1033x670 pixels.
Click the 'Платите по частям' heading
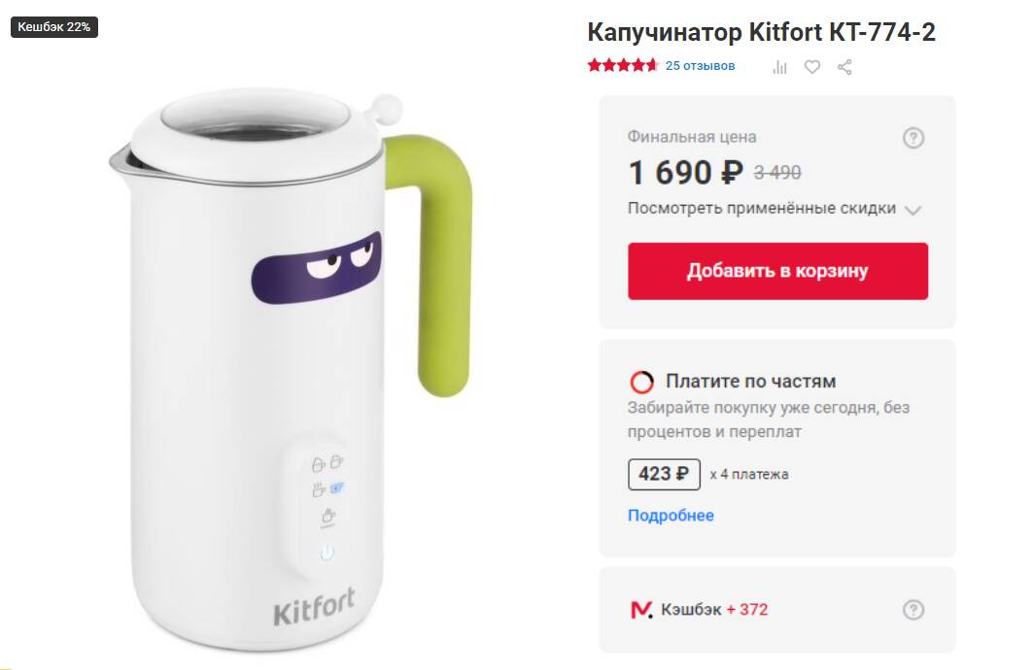pos(750,381)
